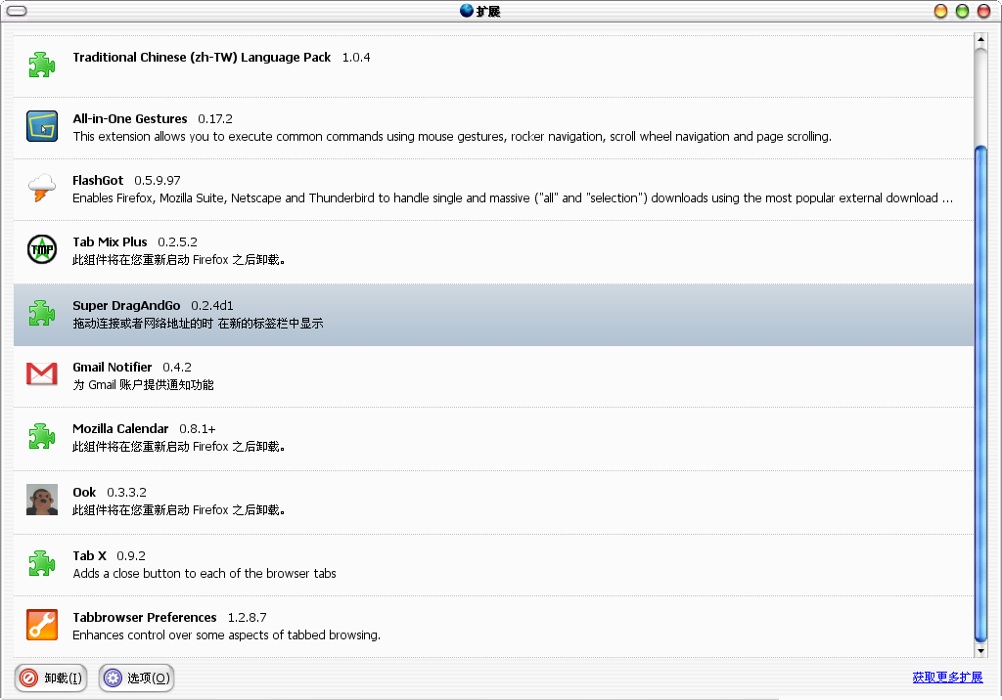The width and height of the screenshot is (1002, 700).
Task: Click version 1.0.4 of the Language Pack
Action: click(x=356, y=58)
